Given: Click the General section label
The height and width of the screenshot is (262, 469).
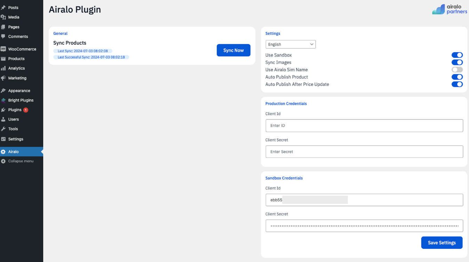Looking at the screenshot, I should click(60, 33).
